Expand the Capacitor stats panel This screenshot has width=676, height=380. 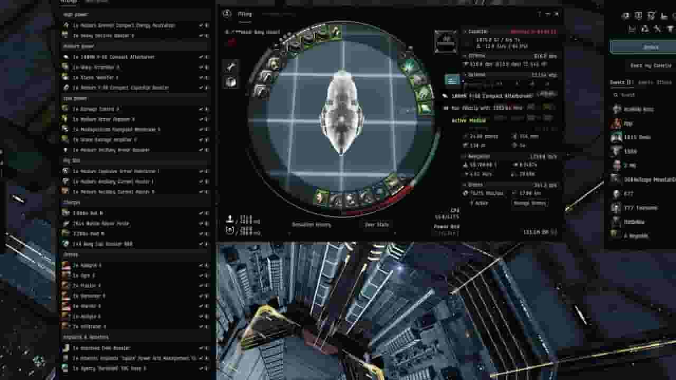[x=510, y=32]
